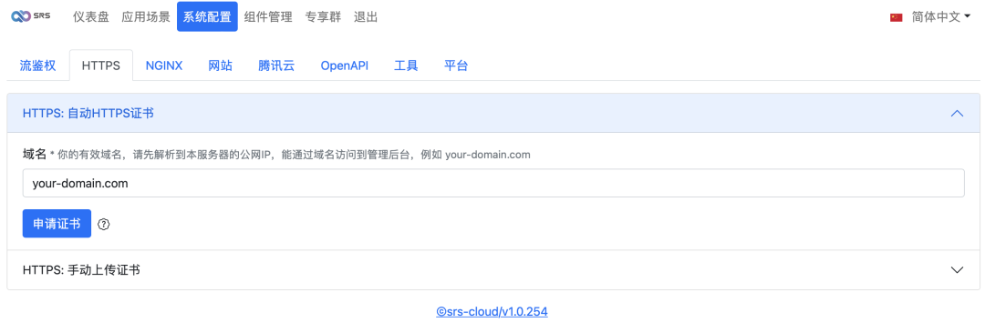Image resolution: width=985 pixels, height=333 pixels.
Task: Focus the your-domain.com domain input
Action: click(493, 183)
